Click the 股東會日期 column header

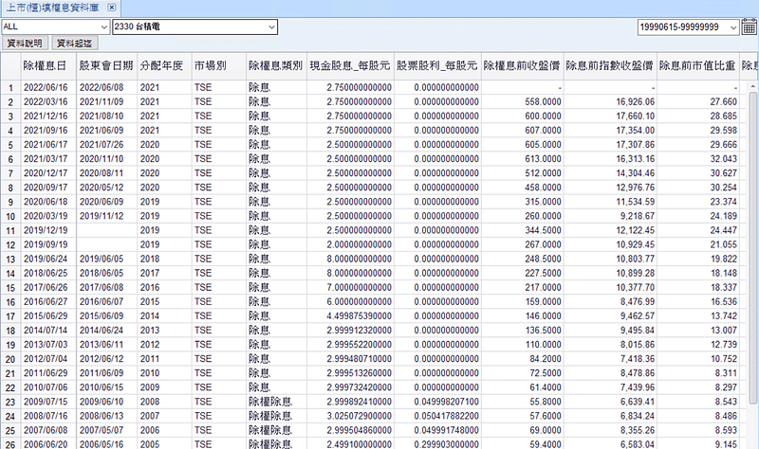pos(106,66)
